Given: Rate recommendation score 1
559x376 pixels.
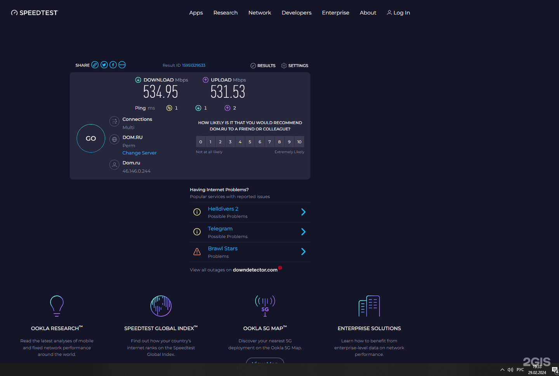Looking at the screenshot, I should click(x=210, y=142).
